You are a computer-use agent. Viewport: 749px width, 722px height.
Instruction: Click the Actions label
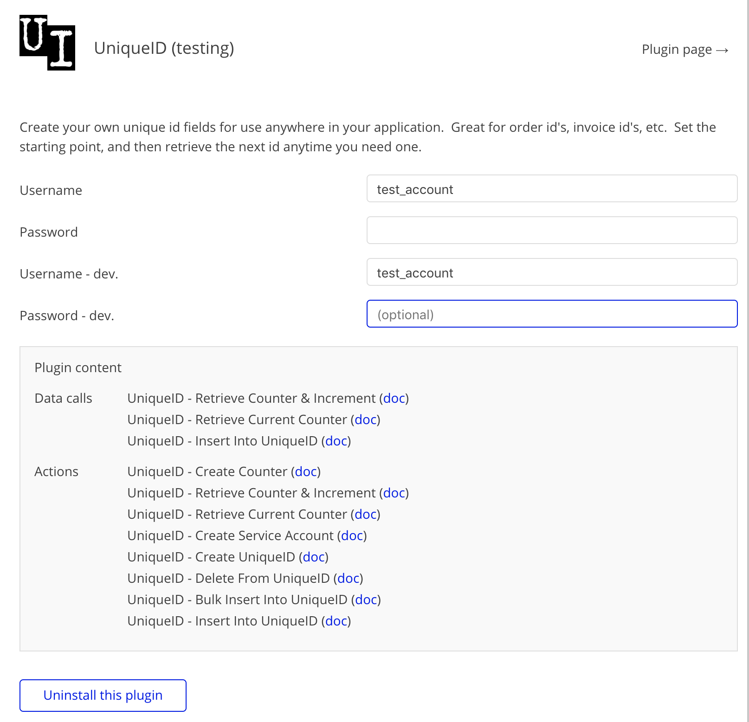click(x=57, y=471)
